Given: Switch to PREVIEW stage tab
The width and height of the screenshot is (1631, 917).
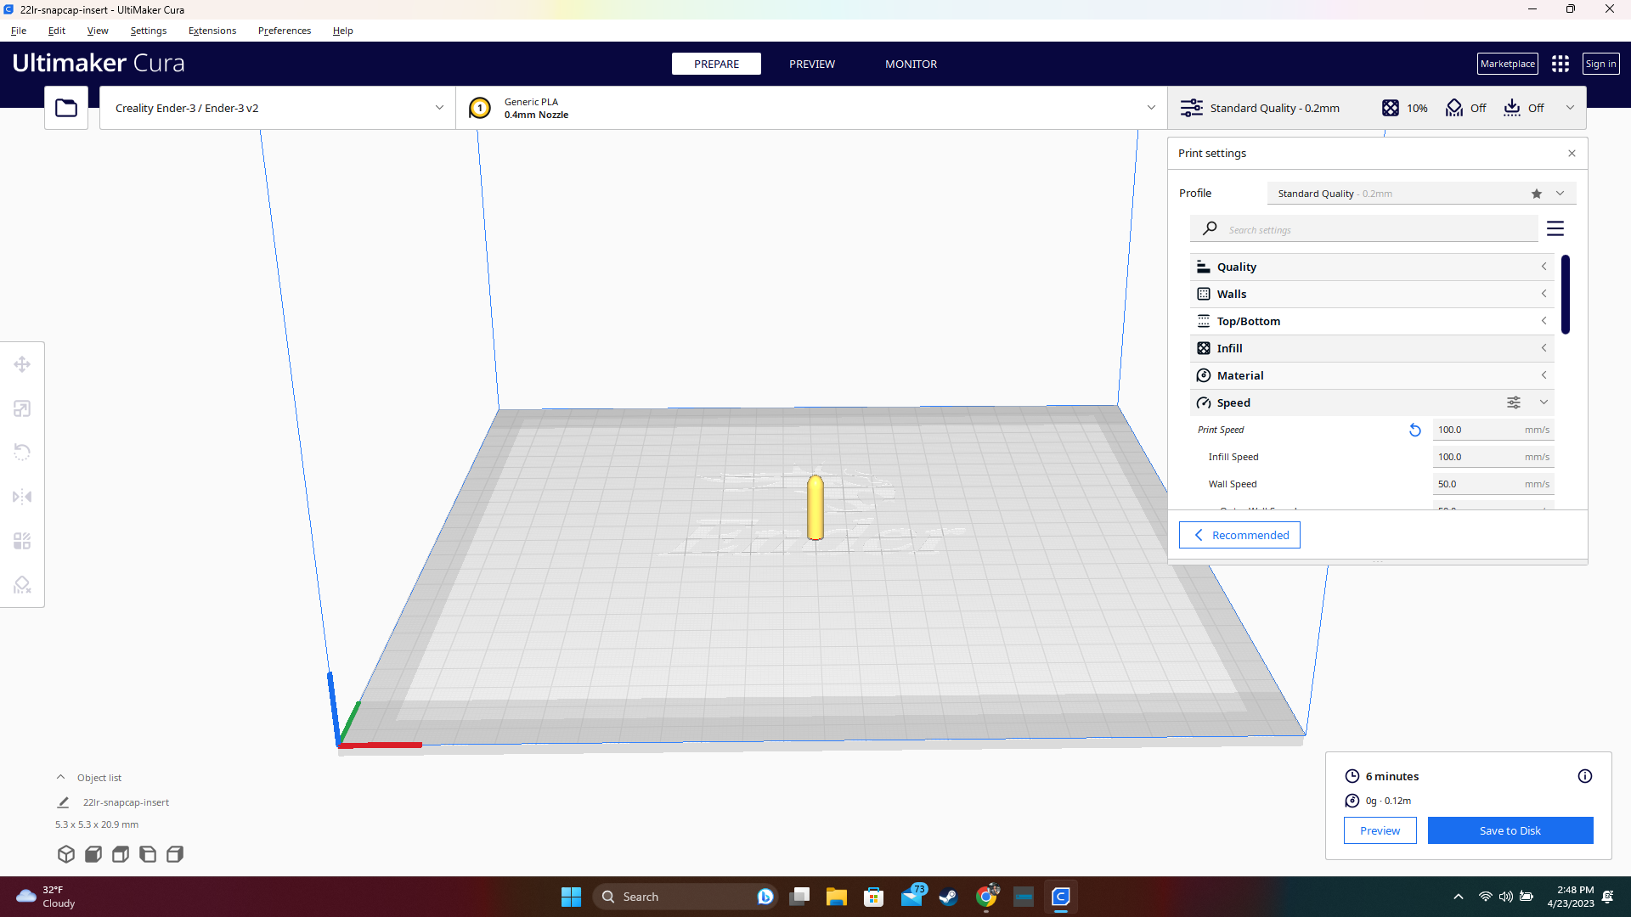Looking at the screenshot, I should [x=812, y=64].
